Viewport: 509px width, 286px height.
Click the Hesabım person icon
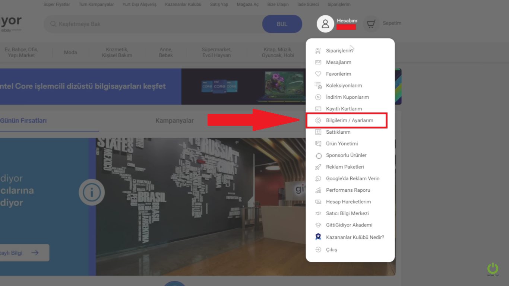click(x=325, y=23)
